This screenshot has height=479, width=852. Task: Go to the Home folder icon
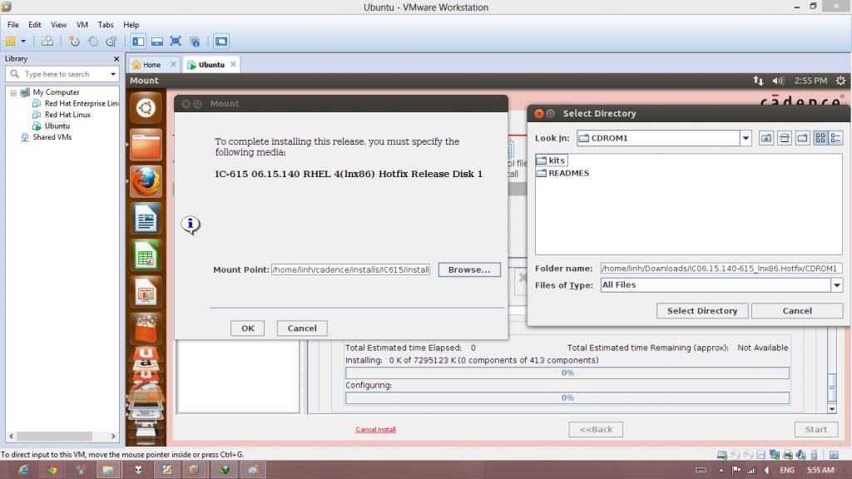785,138
